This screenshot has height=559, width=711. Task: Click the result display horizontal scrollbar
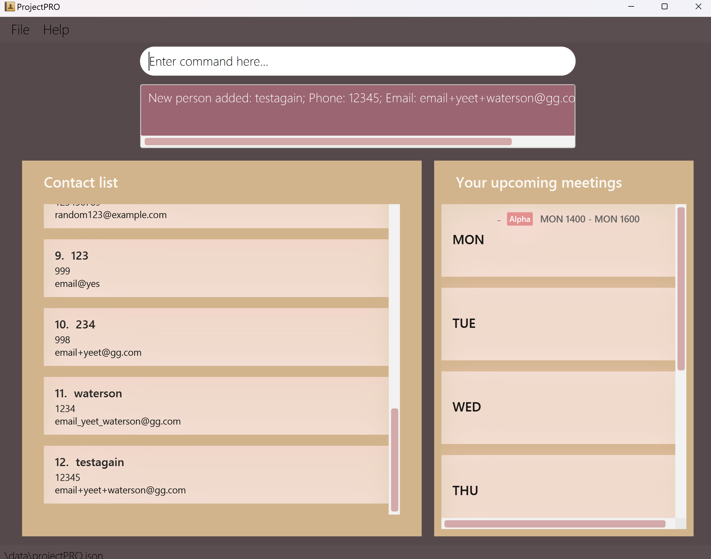(328, 141)
